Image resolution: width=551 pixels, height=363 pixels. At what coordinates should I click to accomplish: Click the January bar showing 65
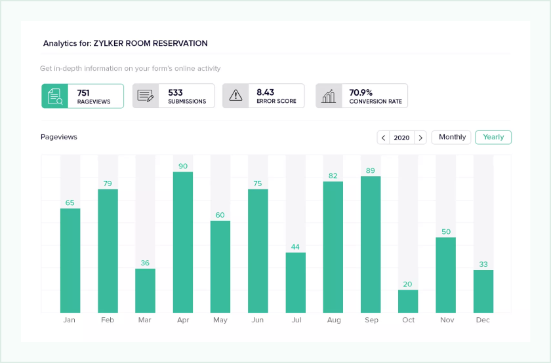tap(70, 260)
